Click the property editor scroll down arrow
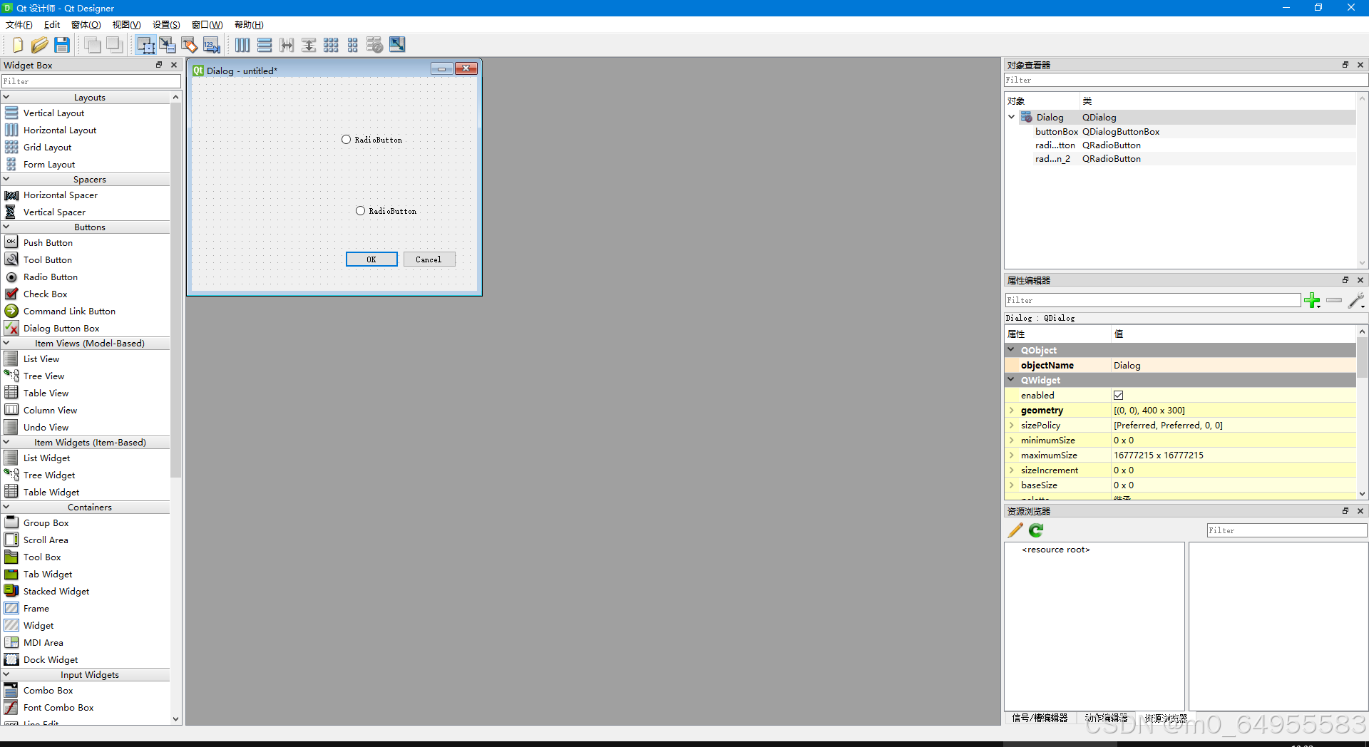 coord(1362,493)
